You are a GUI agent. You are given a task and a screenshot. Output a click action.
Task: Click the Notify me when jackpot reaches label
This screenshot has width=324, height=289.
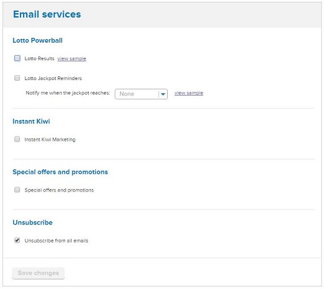point(68,93)
